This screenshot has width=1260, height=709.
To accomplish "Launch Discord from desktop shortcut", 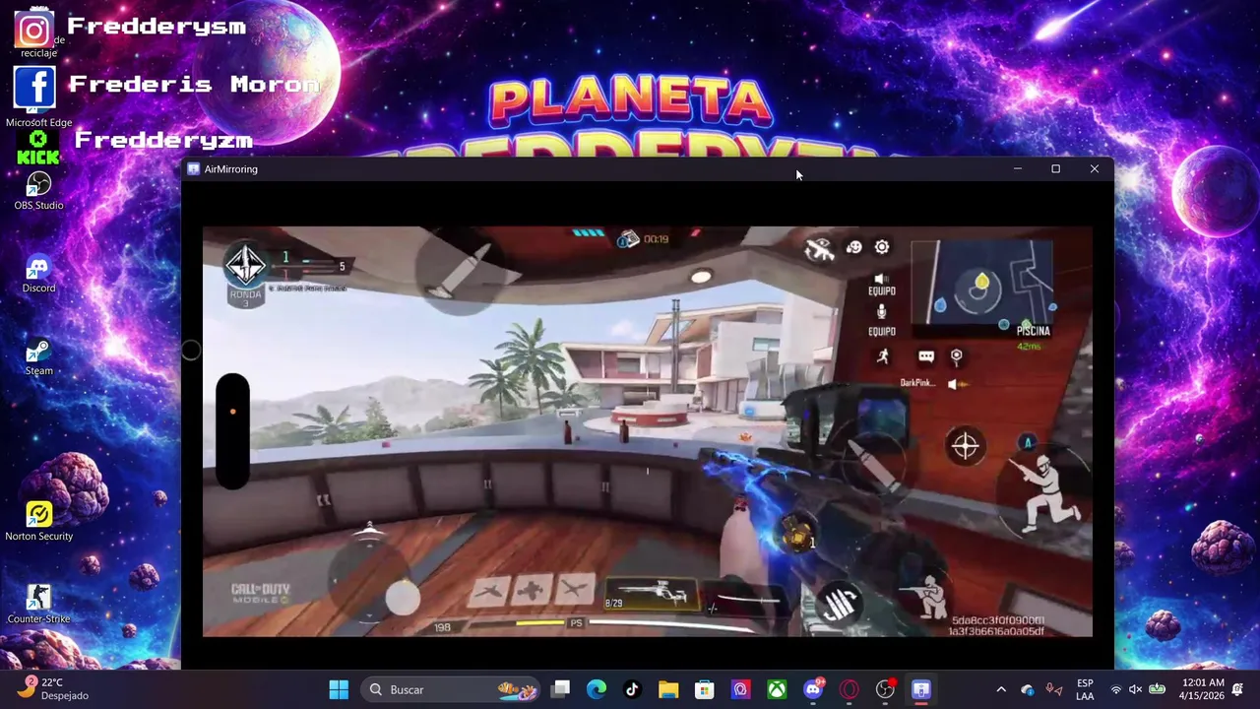I will 38,274.
